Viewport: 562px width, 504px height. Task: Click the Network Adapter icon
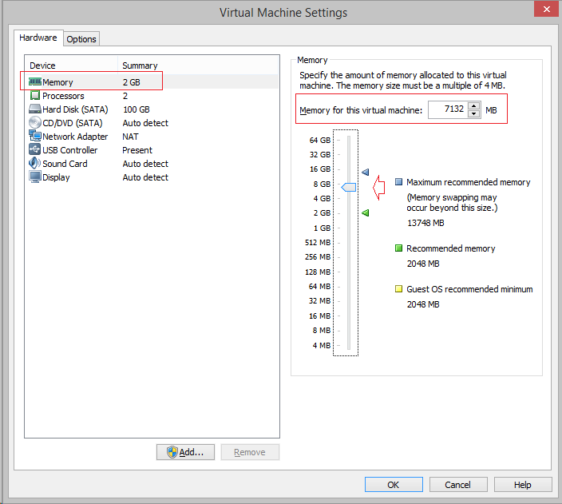pyautogui.click(x=35, y=136)
